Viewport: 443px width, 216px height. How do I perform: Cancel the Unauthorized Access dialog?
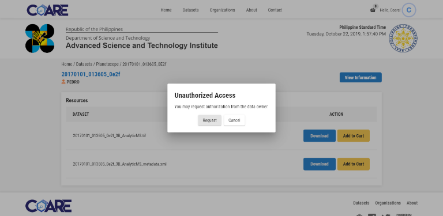point(234,120)
